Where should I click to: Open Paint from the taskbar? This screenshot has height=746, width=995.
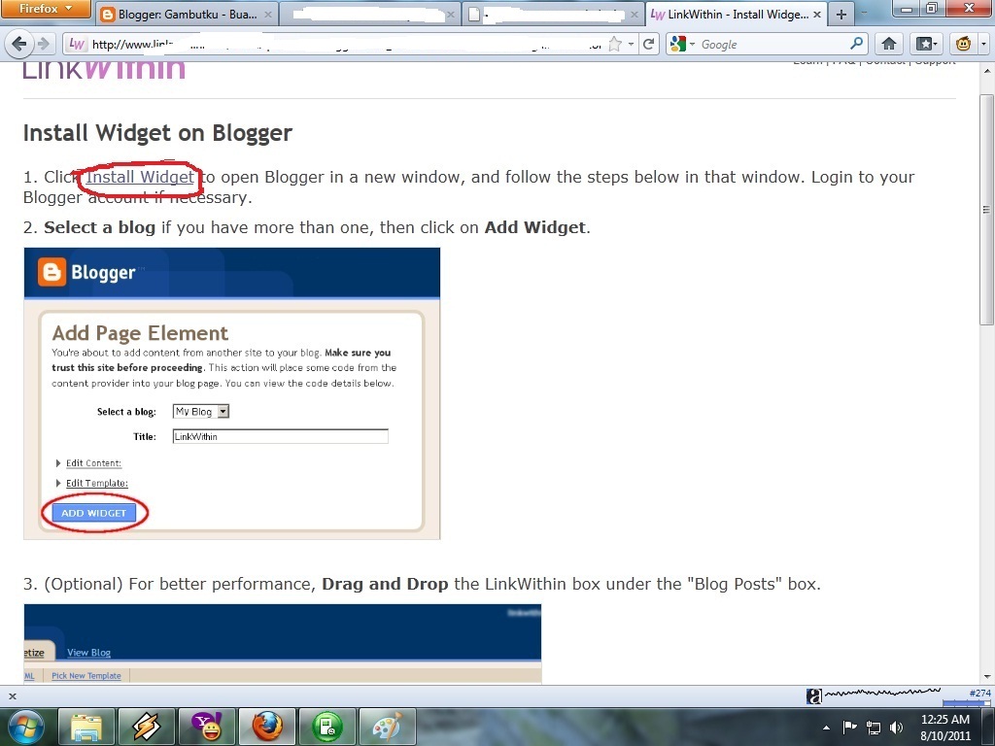(387, 727)
